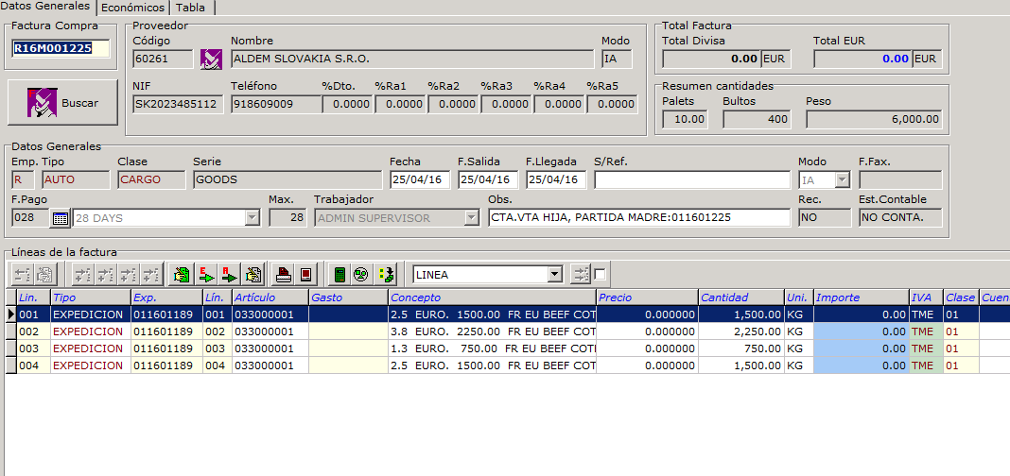1010x476 pixels.
Task: Toggle the checkbox next to LINEA dropdown
Action: (x=600, y=275)
